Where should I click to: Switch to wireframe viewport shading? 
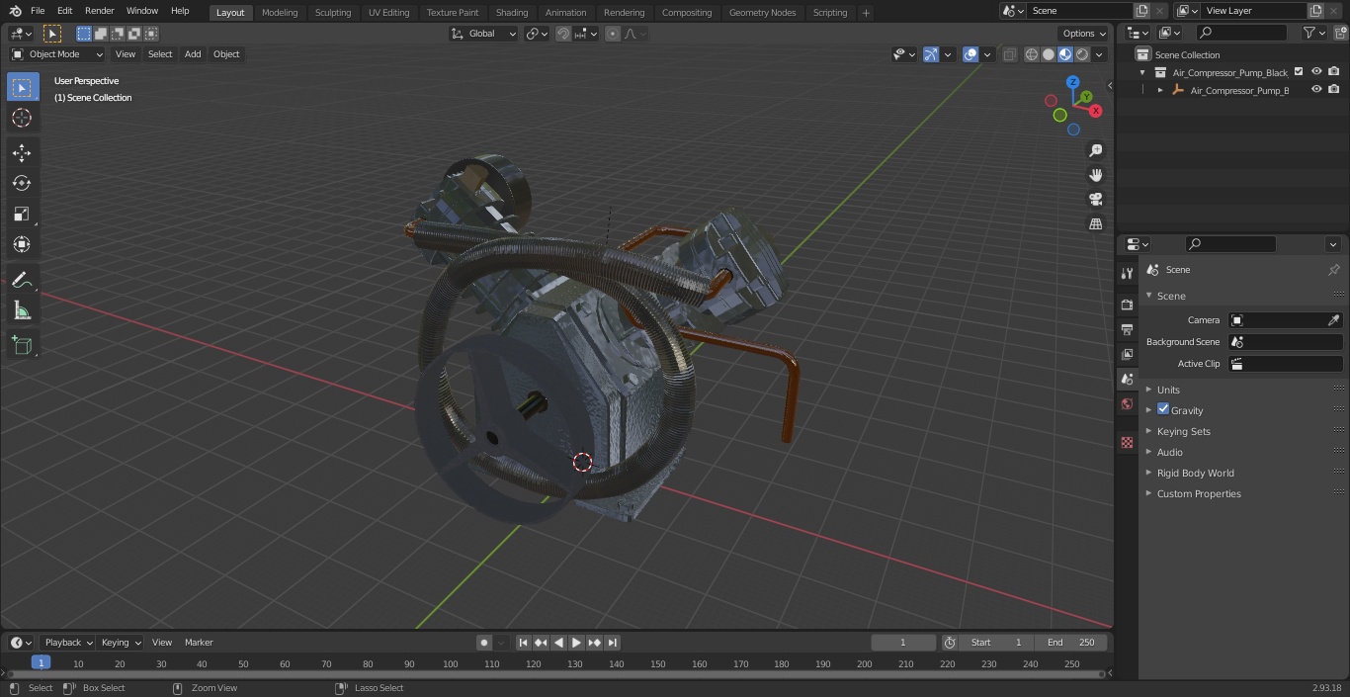coord(1032,54)
